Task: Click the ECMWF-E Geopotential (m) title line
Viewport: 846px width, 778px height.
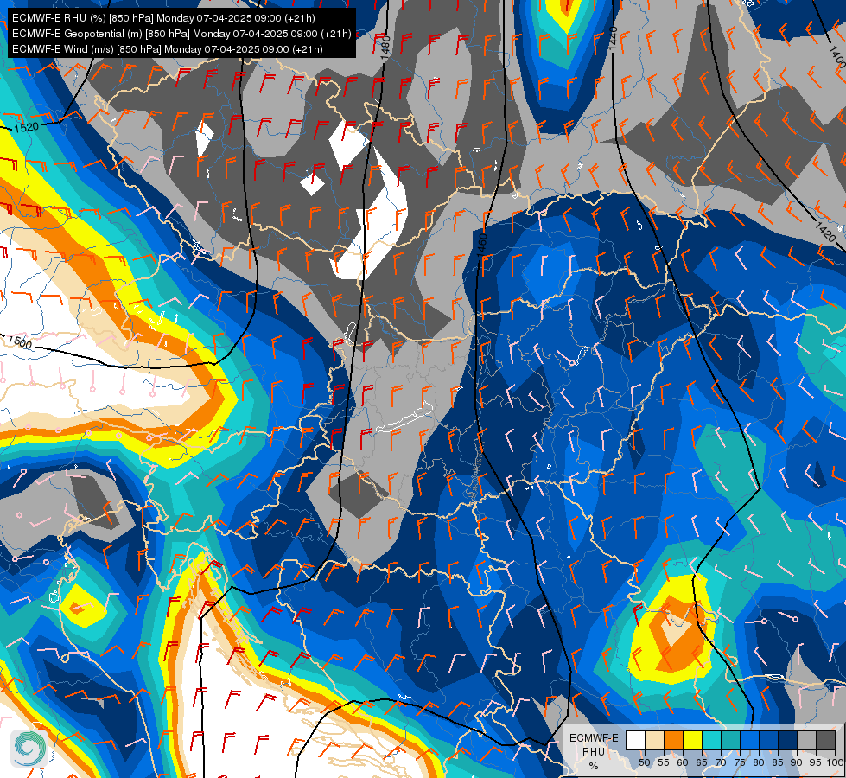Action: coord(181,34)
